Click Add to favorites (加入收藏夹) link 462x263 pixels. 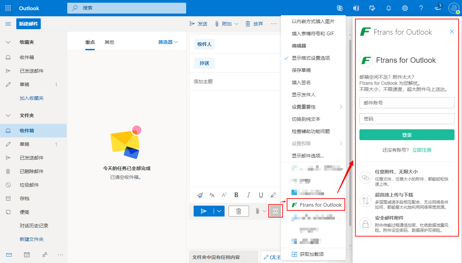click(x=32, y=98)
